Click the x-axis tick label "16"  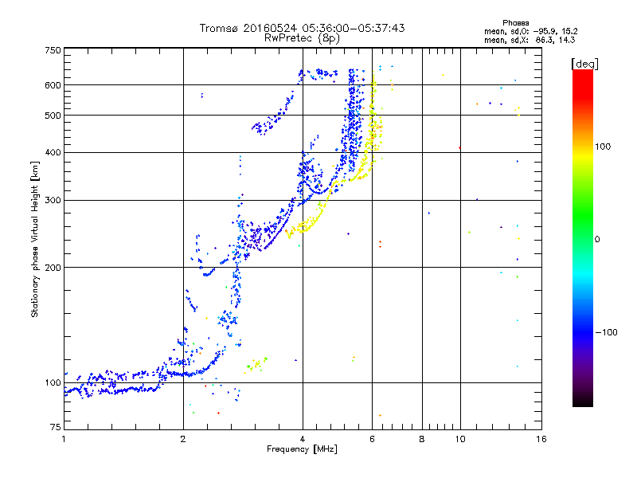tap(541, 439)
